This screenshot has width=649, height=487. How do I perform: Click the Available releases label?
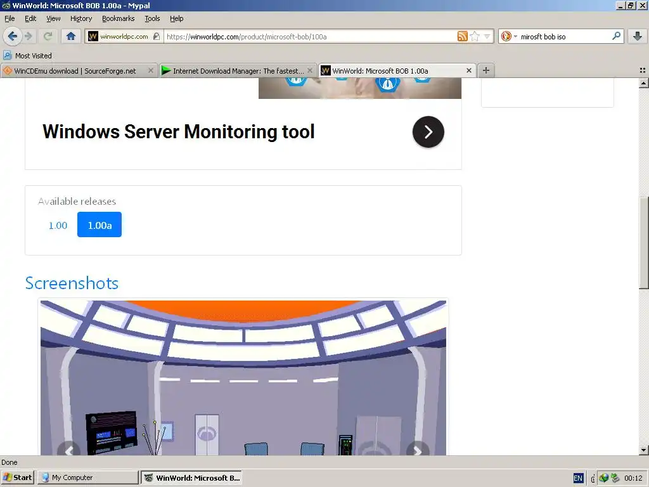77,201
